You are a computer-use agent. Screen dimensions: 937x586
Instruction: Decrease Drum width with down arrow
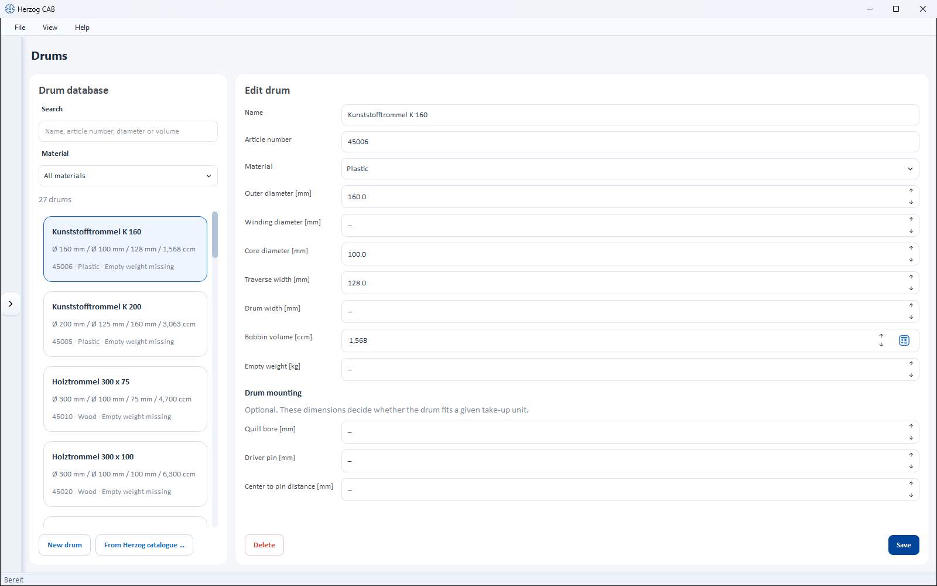(911, 318)
